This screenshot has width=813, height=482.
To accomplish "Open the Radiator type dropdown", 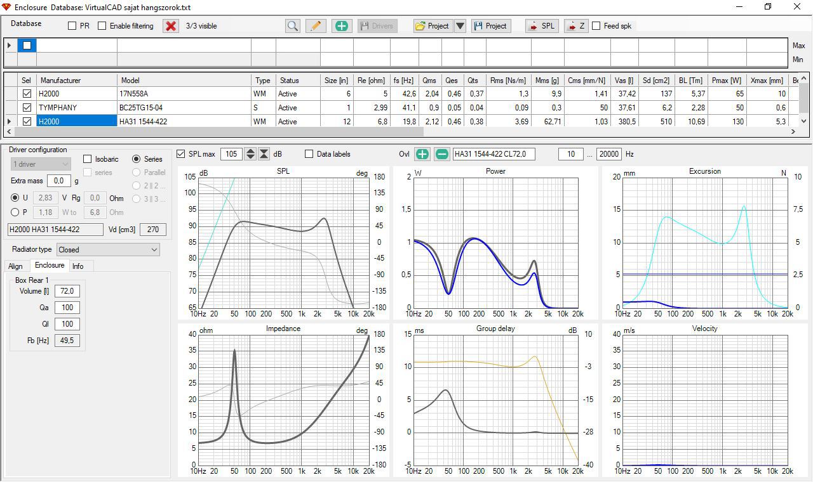I will click(x=108, y=250).
